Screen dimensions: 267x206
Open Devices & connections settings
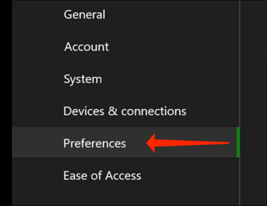[x=124, y=111]
